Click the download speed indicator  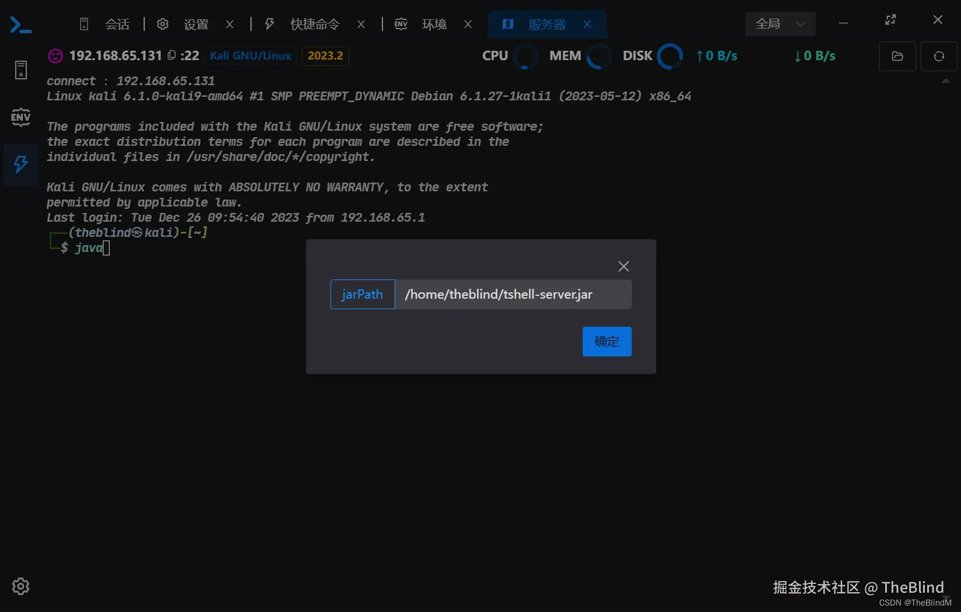815,56
